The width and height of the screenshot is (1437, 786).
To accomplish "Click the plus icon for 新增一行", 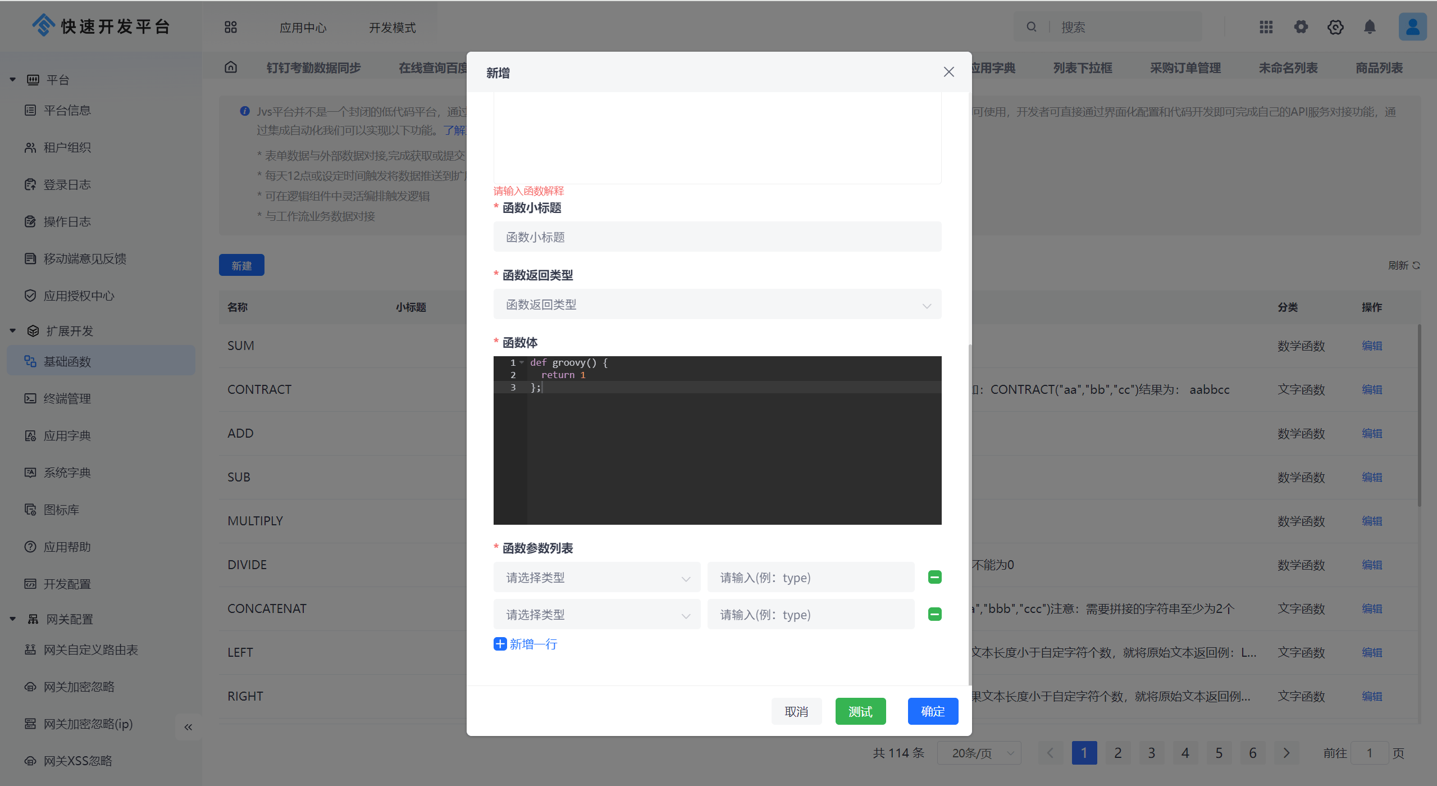I will tap(500, 644).
